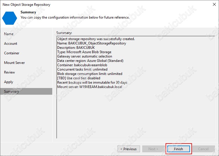Click the 'immutable for 30 days' line
Viewport: 219px width, 156px height.
(92, 83)
